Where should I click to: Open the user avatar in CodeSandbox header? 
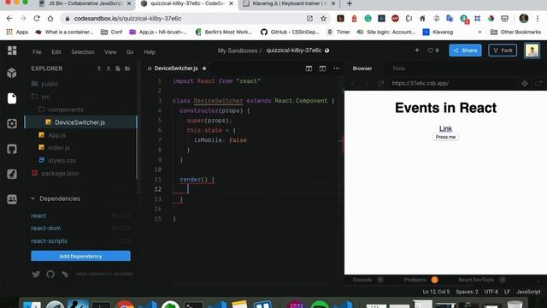[532, 50]
